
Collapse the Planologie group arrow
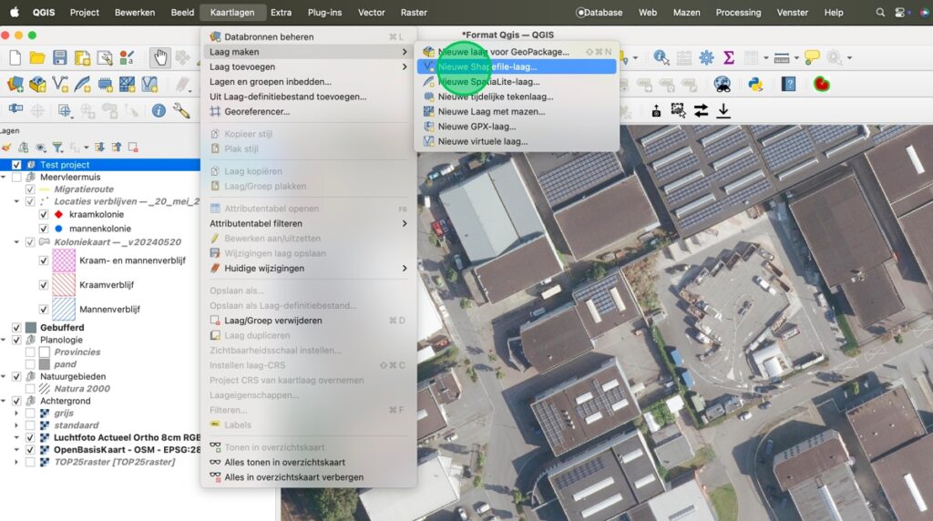point(5,340)
